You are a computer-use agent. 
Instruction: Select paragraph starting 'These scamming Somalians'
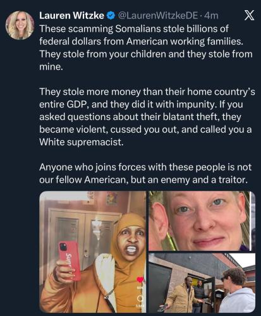(146, 47)
